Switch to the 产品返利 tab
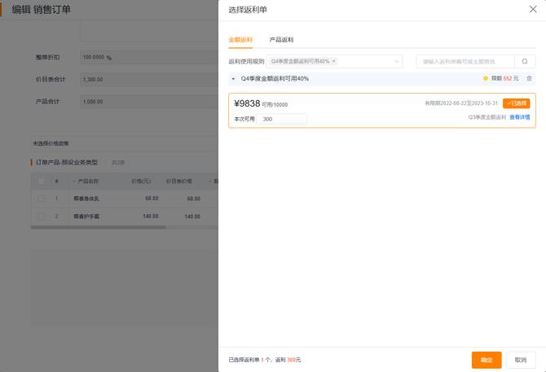Screen dimensions: 546x372 (x=281, y=39)
